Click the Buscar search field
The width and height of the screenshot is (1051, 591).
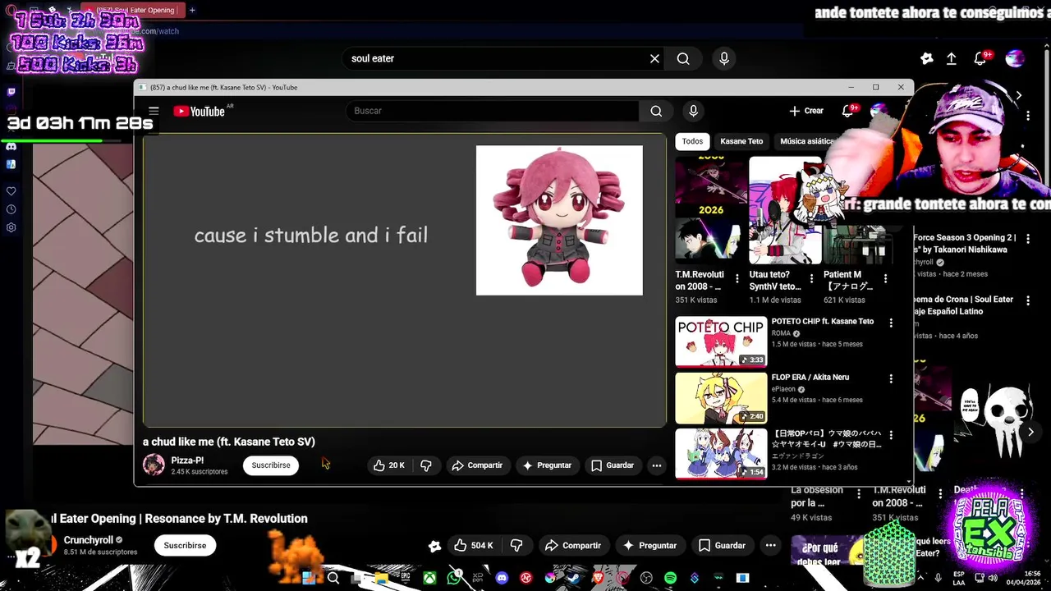tap(492, 111)
